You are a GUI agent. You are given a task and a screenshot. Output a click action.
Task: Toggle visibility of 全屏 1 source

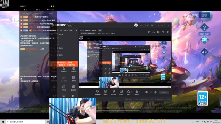[52, 55]
